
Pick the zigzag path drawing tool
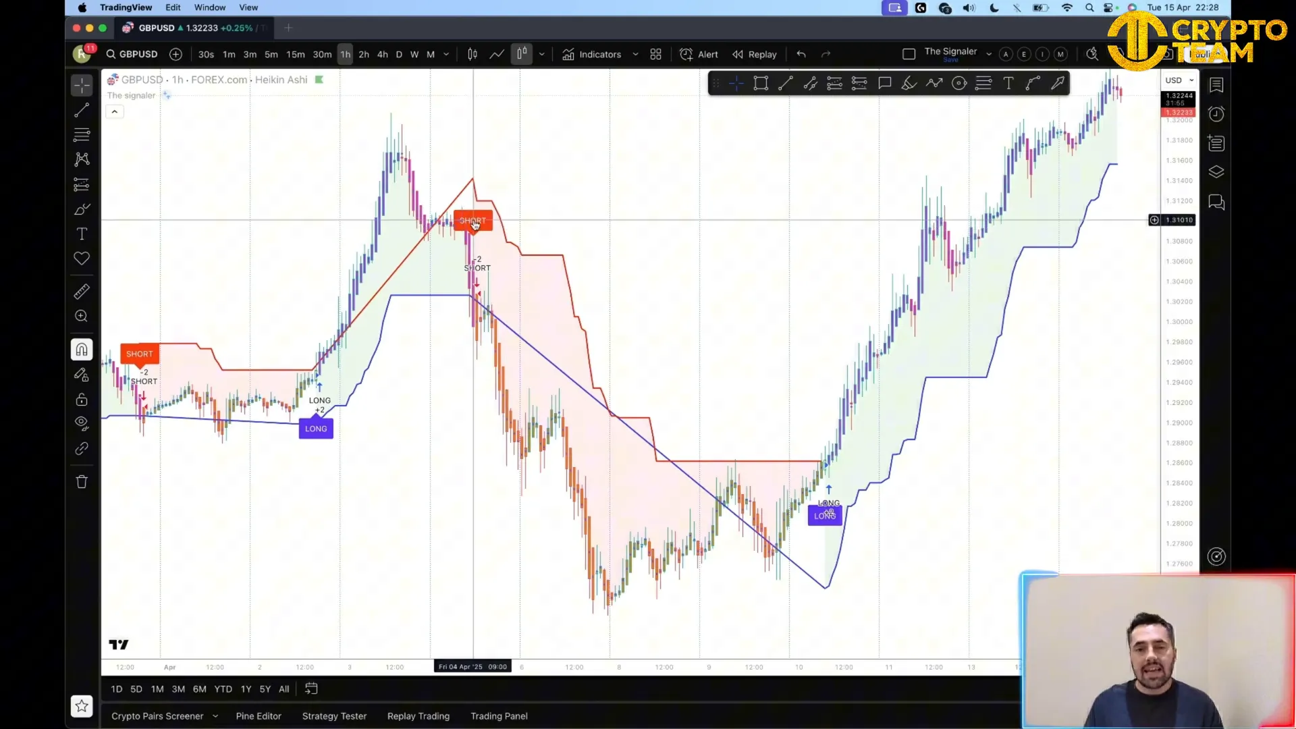click(934, 84)
